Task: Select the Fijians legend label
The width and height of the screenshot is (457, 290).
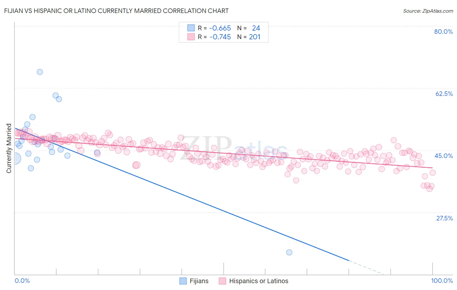Action: [x=199, y=281]
